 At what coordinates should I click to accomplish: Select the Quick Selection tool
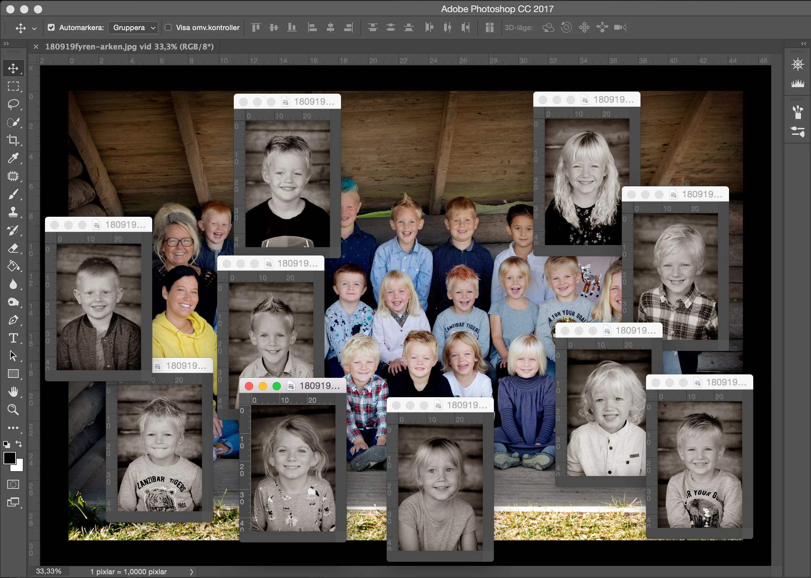(13, 122)
